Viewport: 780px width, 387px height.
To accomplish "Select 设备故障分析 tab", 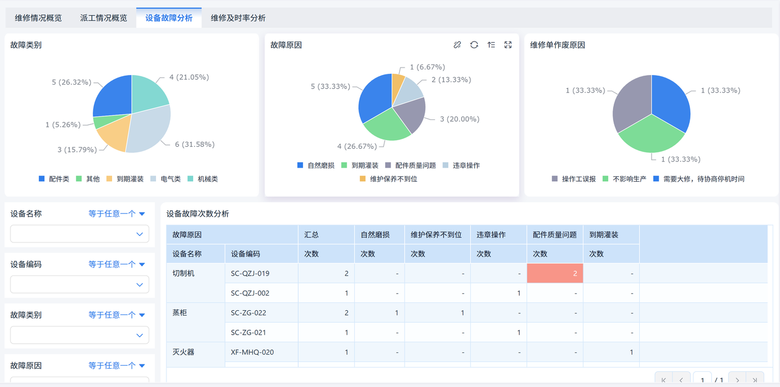I will 169,18.
